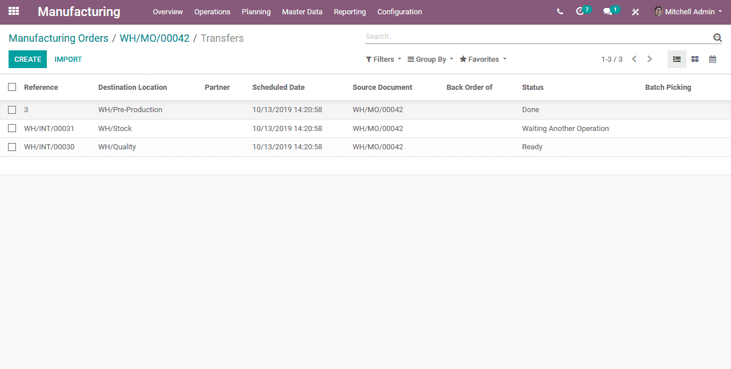Viewport: 731px width, 369px height.
Task: Sort by Reference column header
Action: coord(41,88)
